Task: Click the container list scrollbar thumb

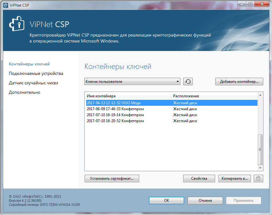Action: (260, 150)
